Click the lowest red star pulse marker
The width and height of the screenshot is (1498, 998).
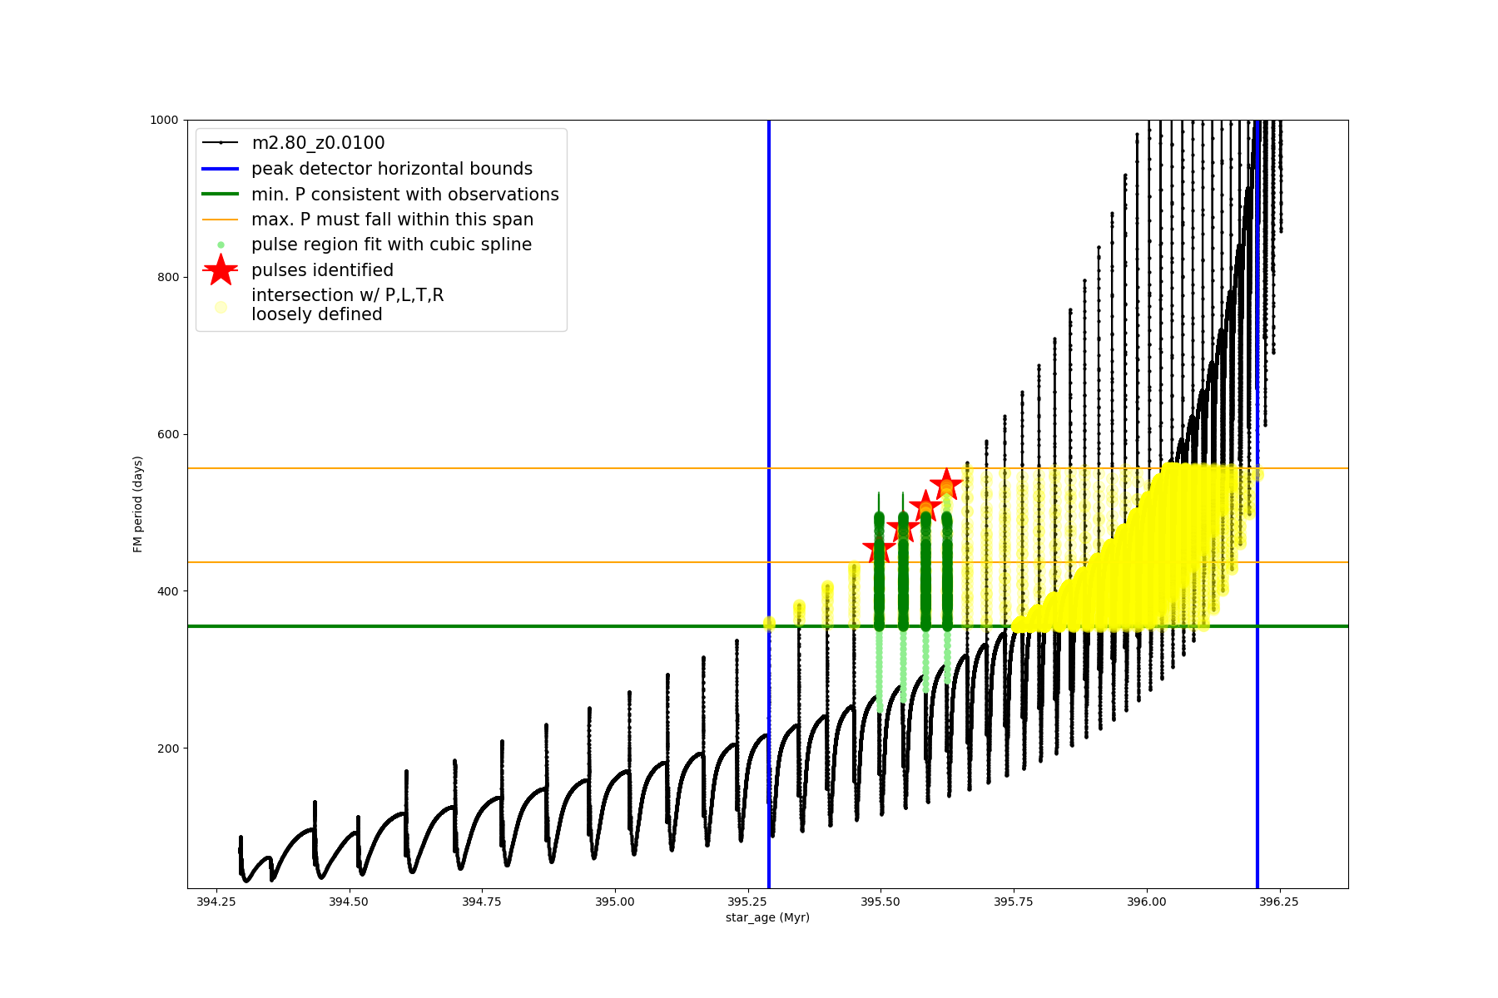[x=879, y=549]
